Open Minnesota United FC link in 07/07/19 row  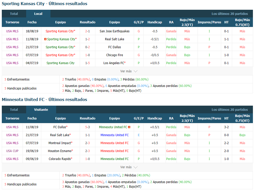115,143
